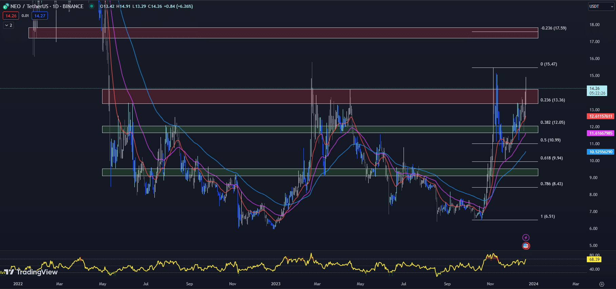Click the 2024 label on time axis
This screenshot has width=616, height=289.
(x=533, y=284)
